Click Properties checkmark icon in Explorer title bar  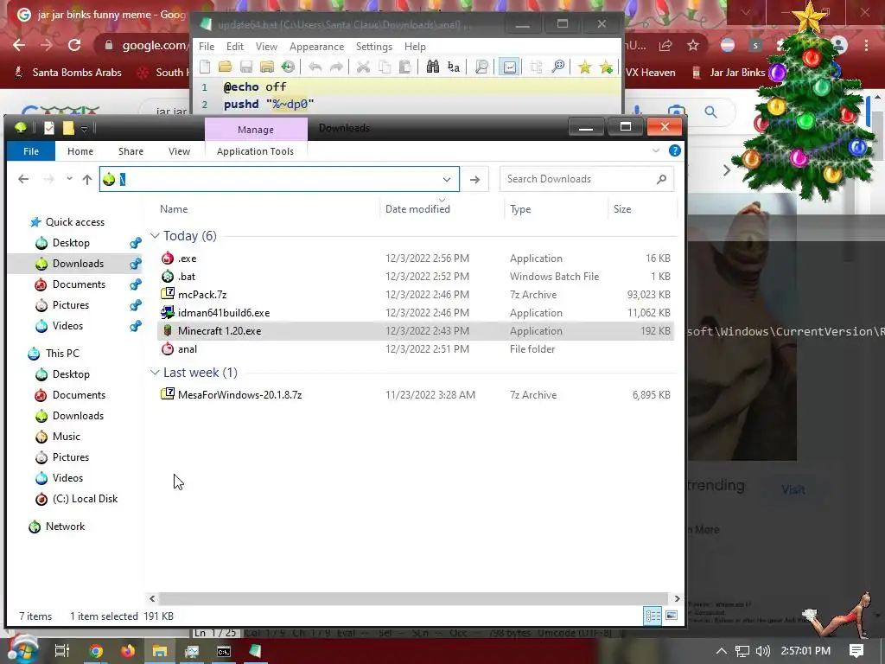click(49, 128)
